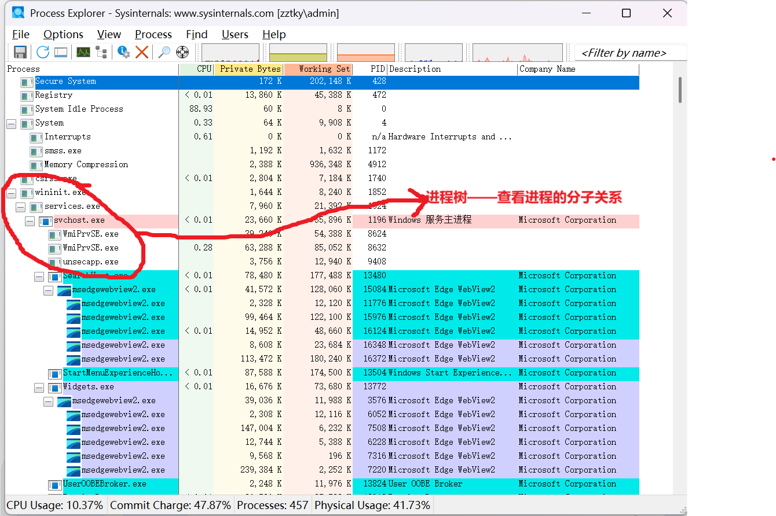Click the UserOOBEBroker.exe process icon
The height and width of the screenshot is (516, 776).
(x=54, y=484)
